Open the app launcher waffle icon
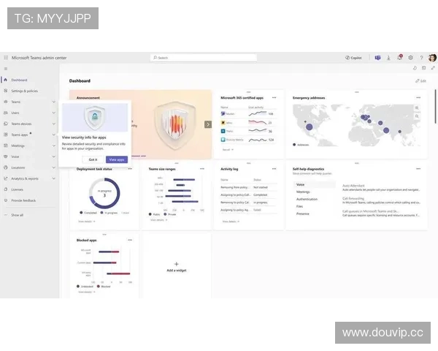This screenshot has width=438, height=351. pos(6,57)
